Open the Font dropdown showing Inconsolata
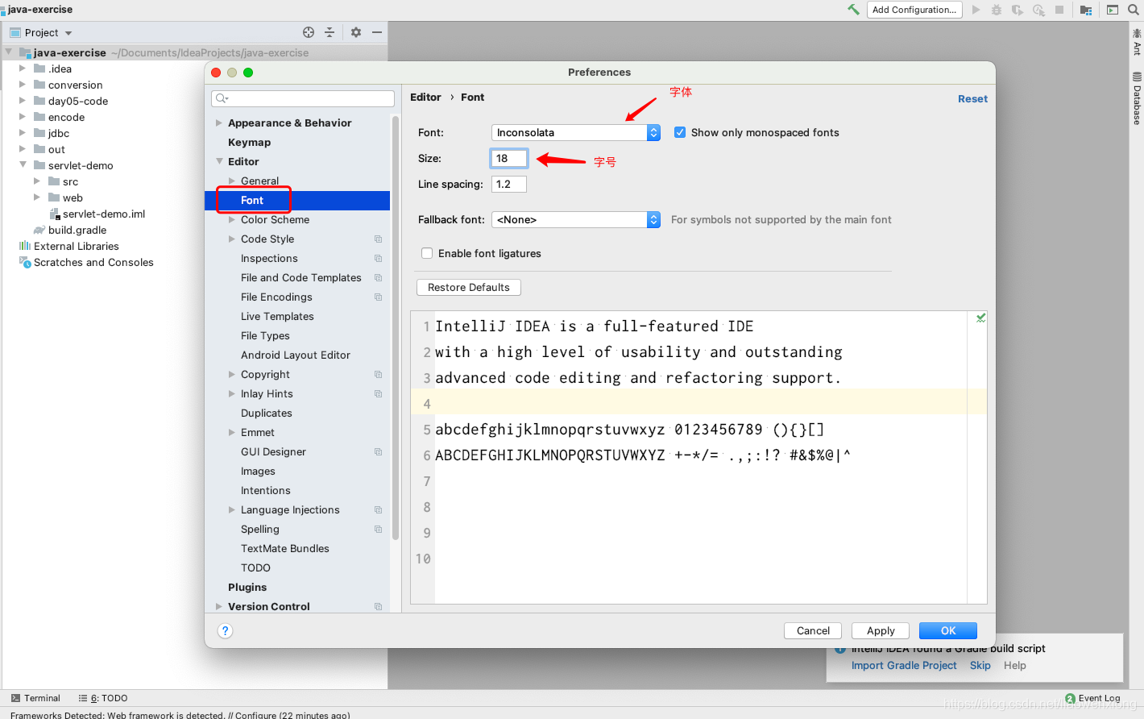The image size is (1144, 719). click(575, 132)
